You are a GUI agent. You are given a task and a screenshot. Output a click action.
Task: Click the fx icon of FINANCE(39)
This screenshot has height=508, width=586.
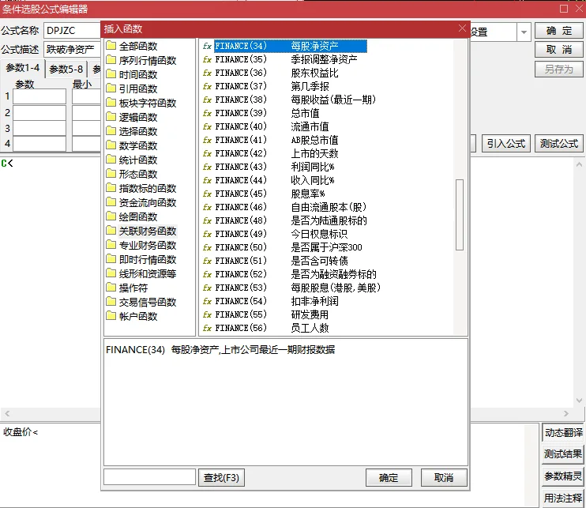(x=208, y=113)
